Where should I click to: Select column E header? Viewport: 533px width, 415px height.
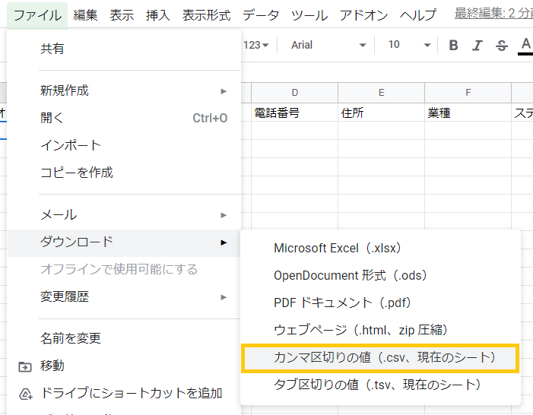(x=382, y=93)
